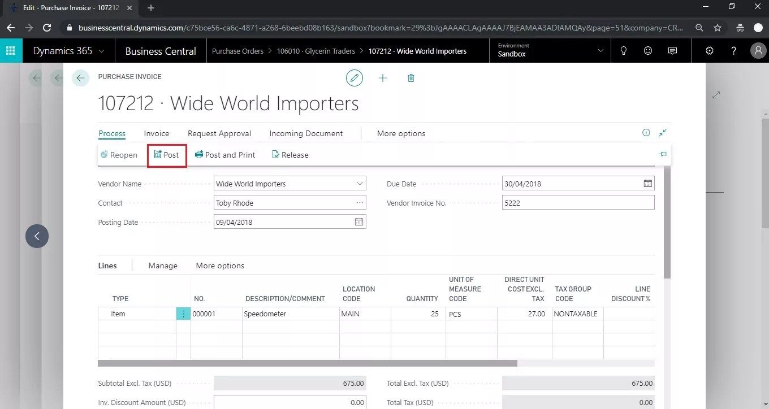Release the purchase invoice
The image size is (769, 409).
coord(290,155)
